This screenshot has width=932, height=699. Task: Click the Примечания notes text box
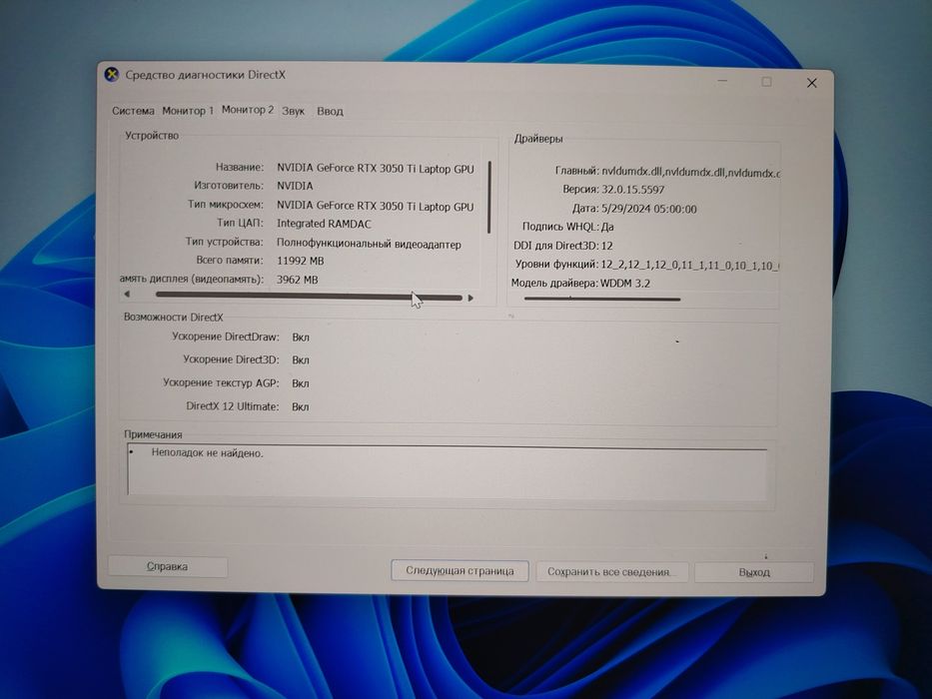(448, 470)
